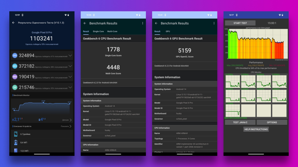Tap the Motherboard husky row in GPU screen
Viewport: 298px width, 167px height.
tap(185, 114)
